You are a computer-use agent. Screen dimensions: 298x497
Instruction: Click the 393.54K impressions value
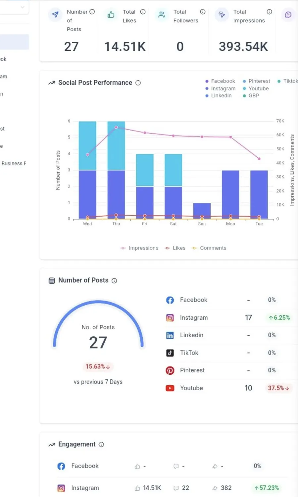[243, 47]
